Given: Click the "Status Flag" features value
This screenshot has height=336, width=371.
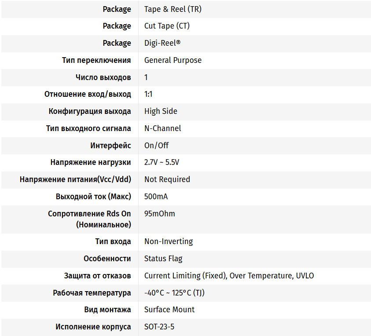Looking at the screenshot, I should tap(163, 259).
